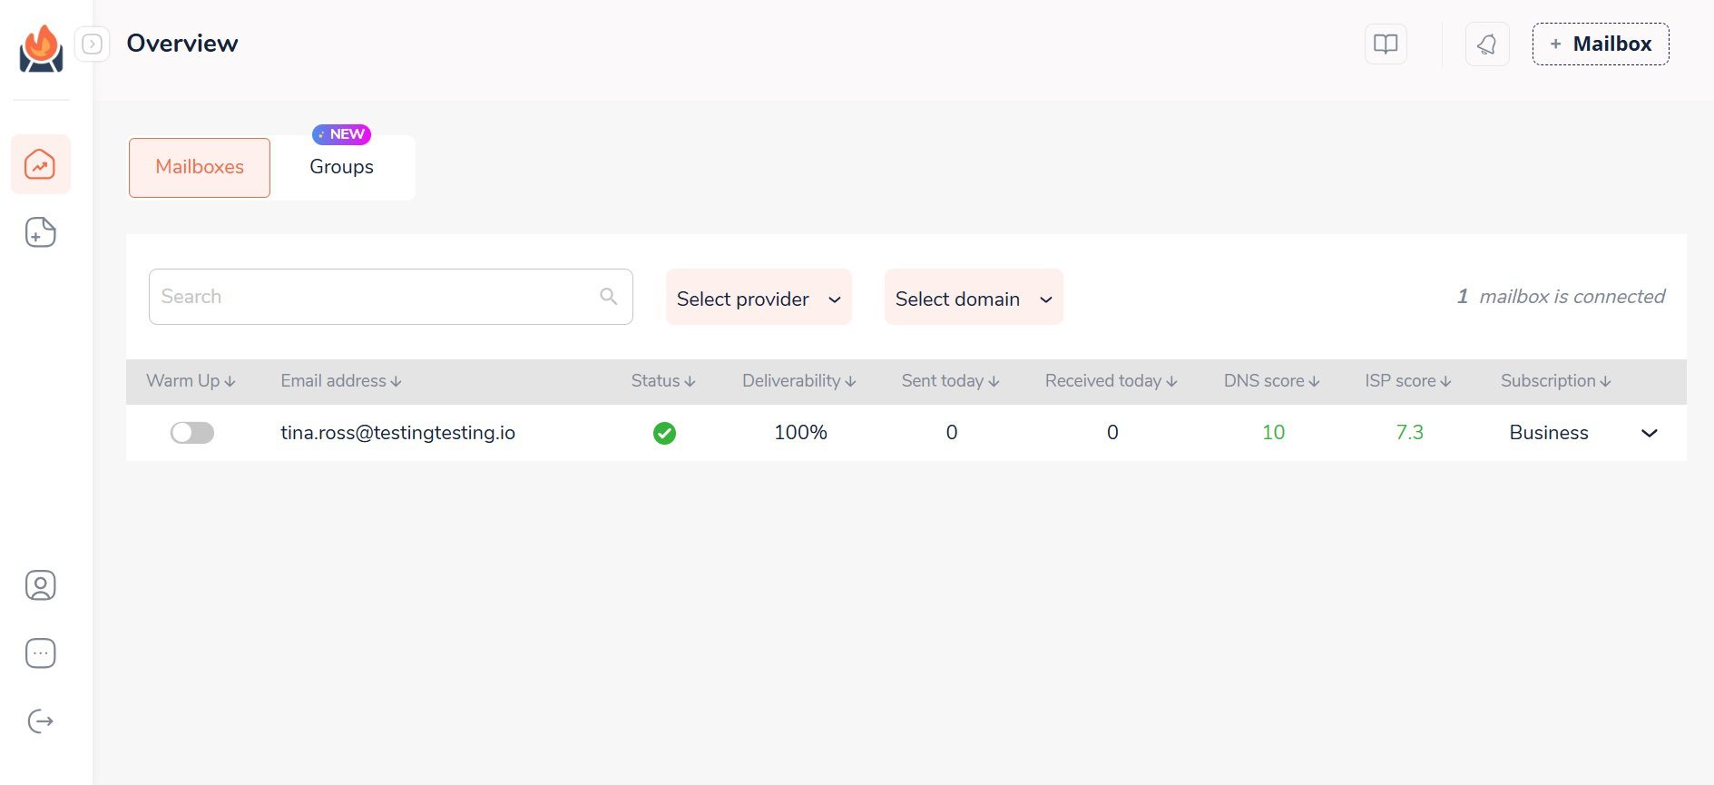Sort by DNS score column

click(1271, 381)
